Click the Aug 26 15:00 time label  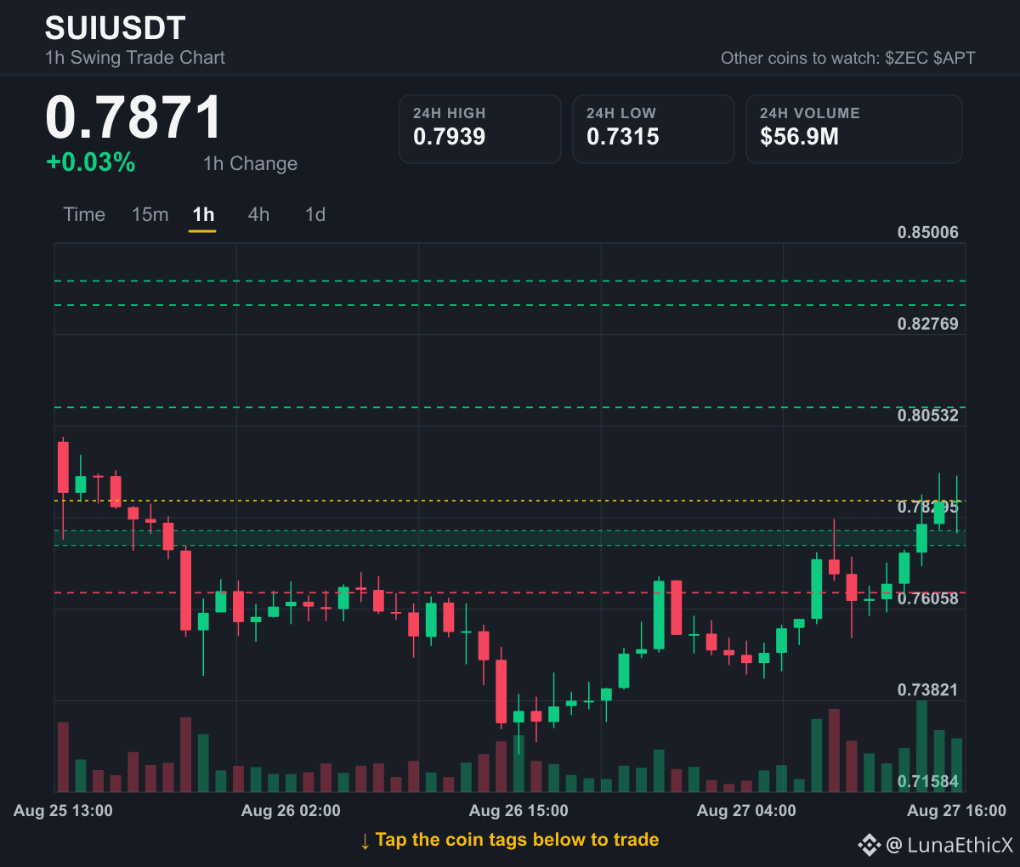coord(518,811)
